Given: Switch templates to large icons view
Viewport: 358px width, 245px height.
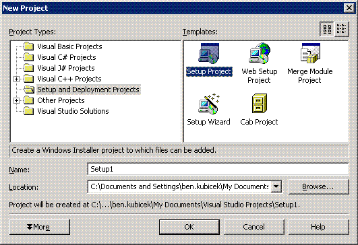Looking at the screenshot, I should tap(327, 29).
